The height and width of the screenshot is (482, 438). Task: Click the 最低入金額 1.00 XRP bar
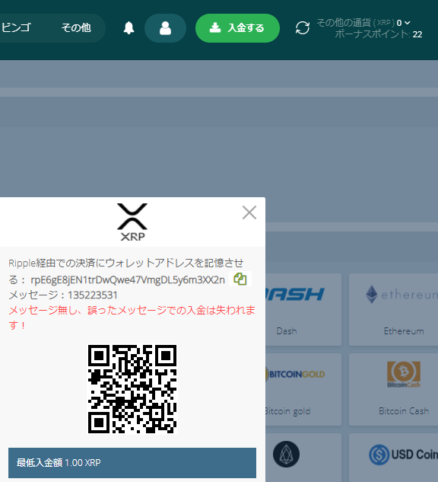[x=132, y=463]
